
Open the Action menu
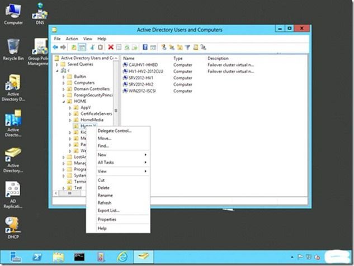click(x=72, y=39)
